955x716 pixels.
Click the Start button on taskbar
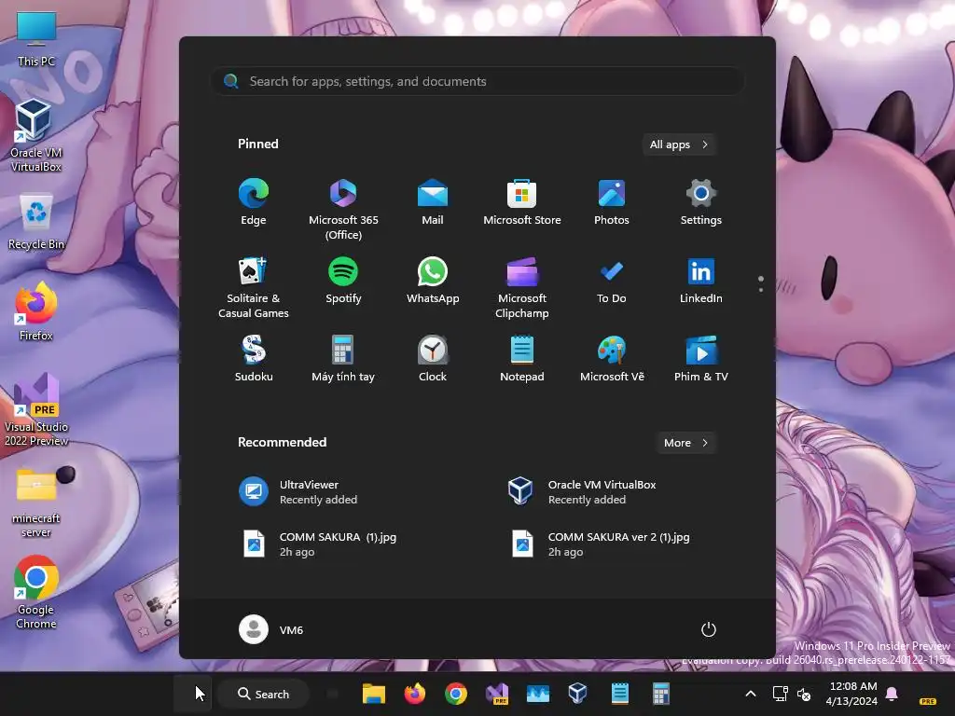pos(193,694)
